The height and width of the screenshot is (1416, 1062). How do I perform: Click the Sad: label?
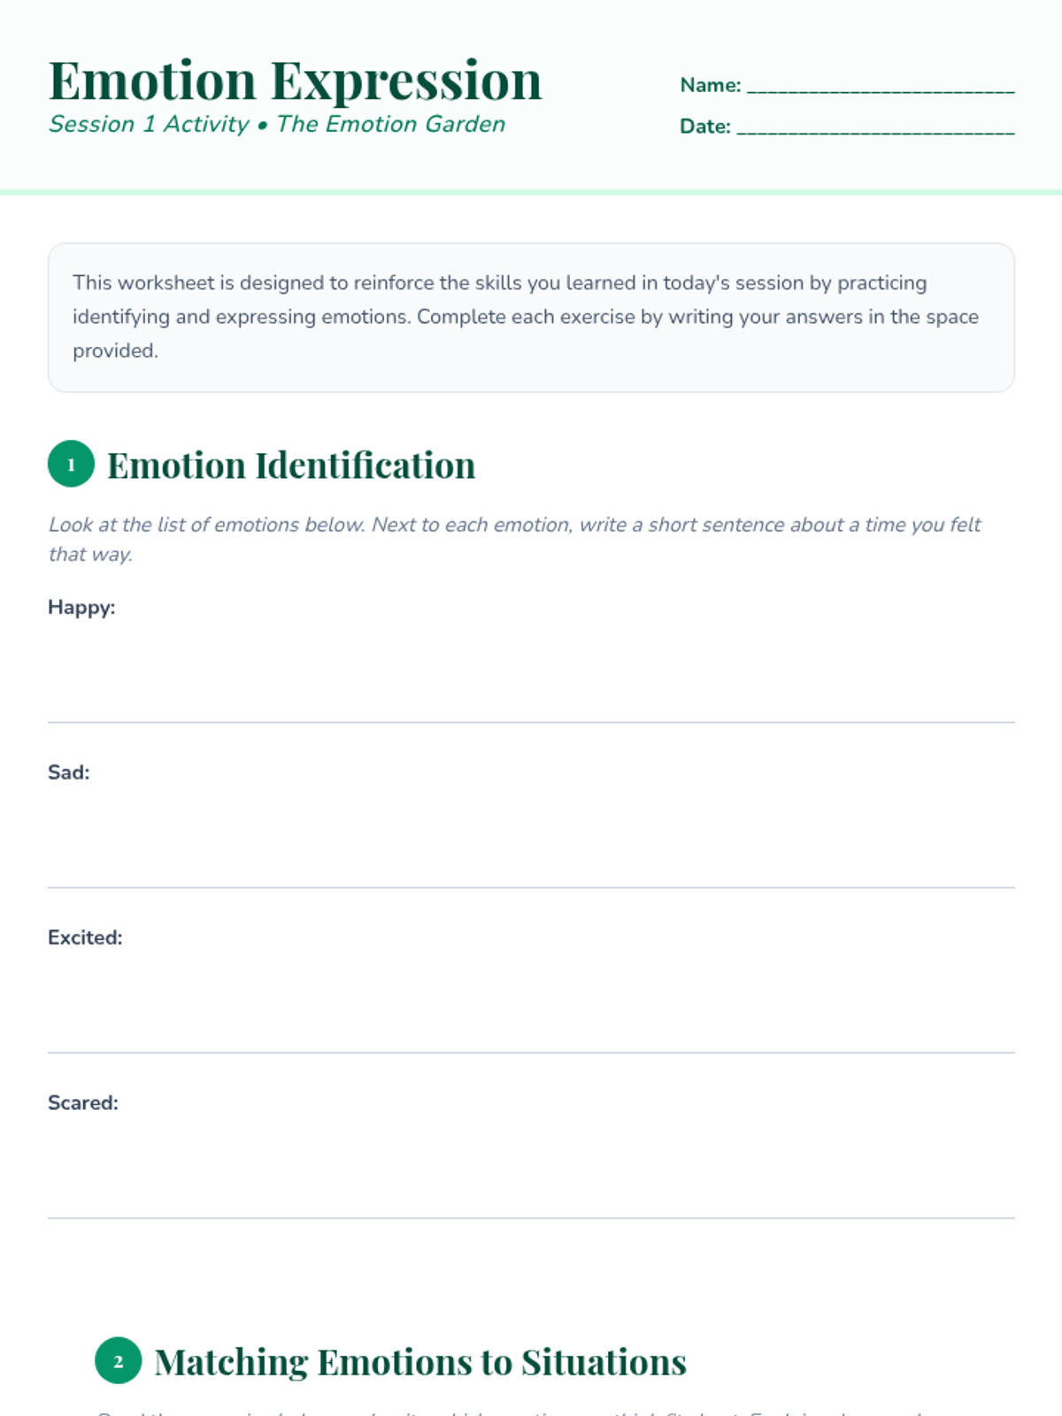[x=68, y=773]
